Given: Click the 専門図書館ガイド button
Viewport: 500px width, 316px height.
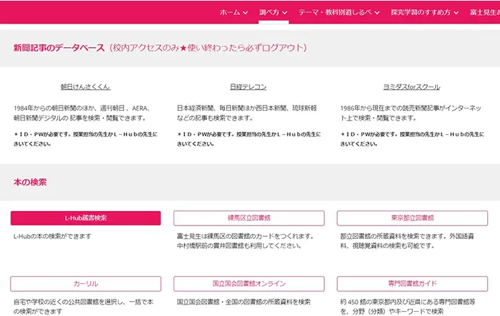Looking at the screenshot, I should 412,284.
